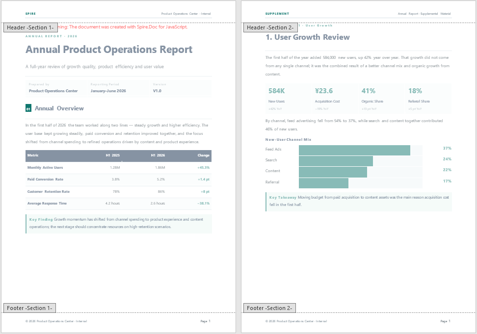Click the Referral chart bar
This screenshot has width=477, height=334.
323,183
